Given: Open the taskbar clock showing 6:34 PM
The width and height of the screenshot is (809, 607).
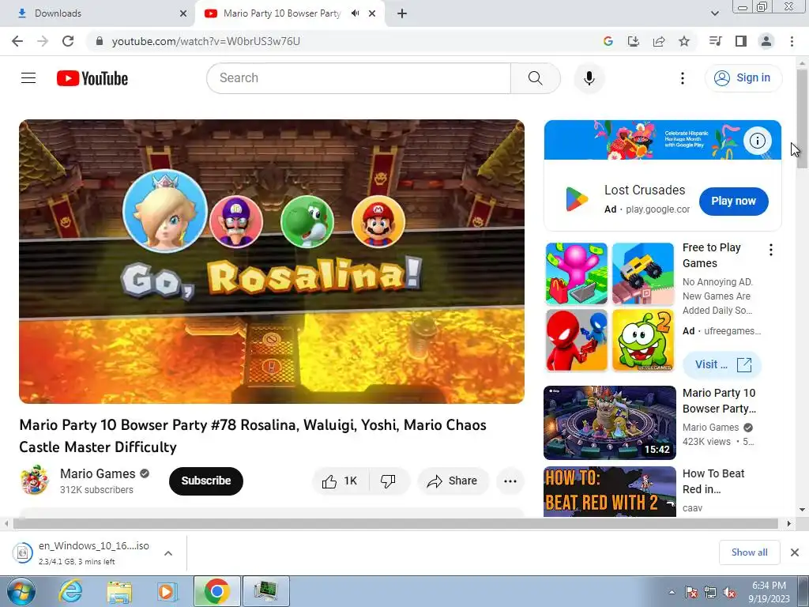Looking at the screenshot, I should (x=769, y=591).
